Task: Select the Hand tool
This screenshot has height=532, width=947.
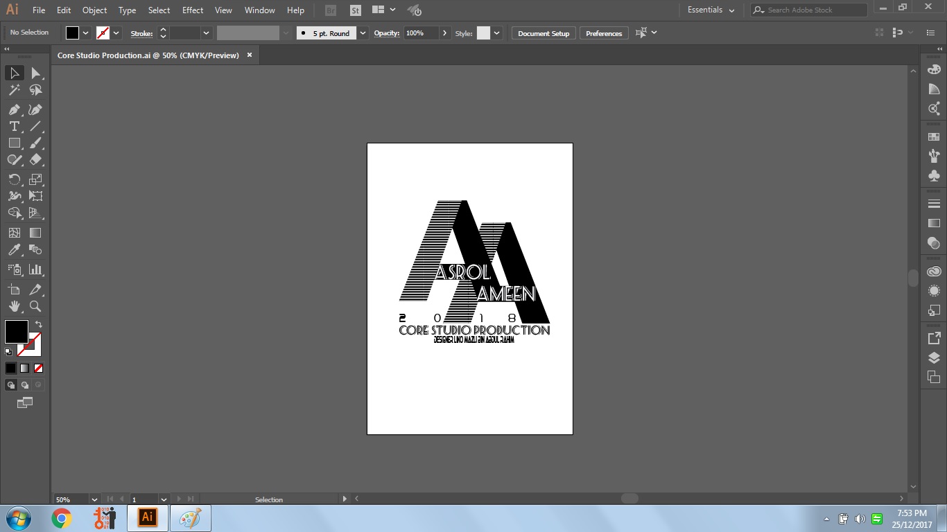Action: click(14, 306)
